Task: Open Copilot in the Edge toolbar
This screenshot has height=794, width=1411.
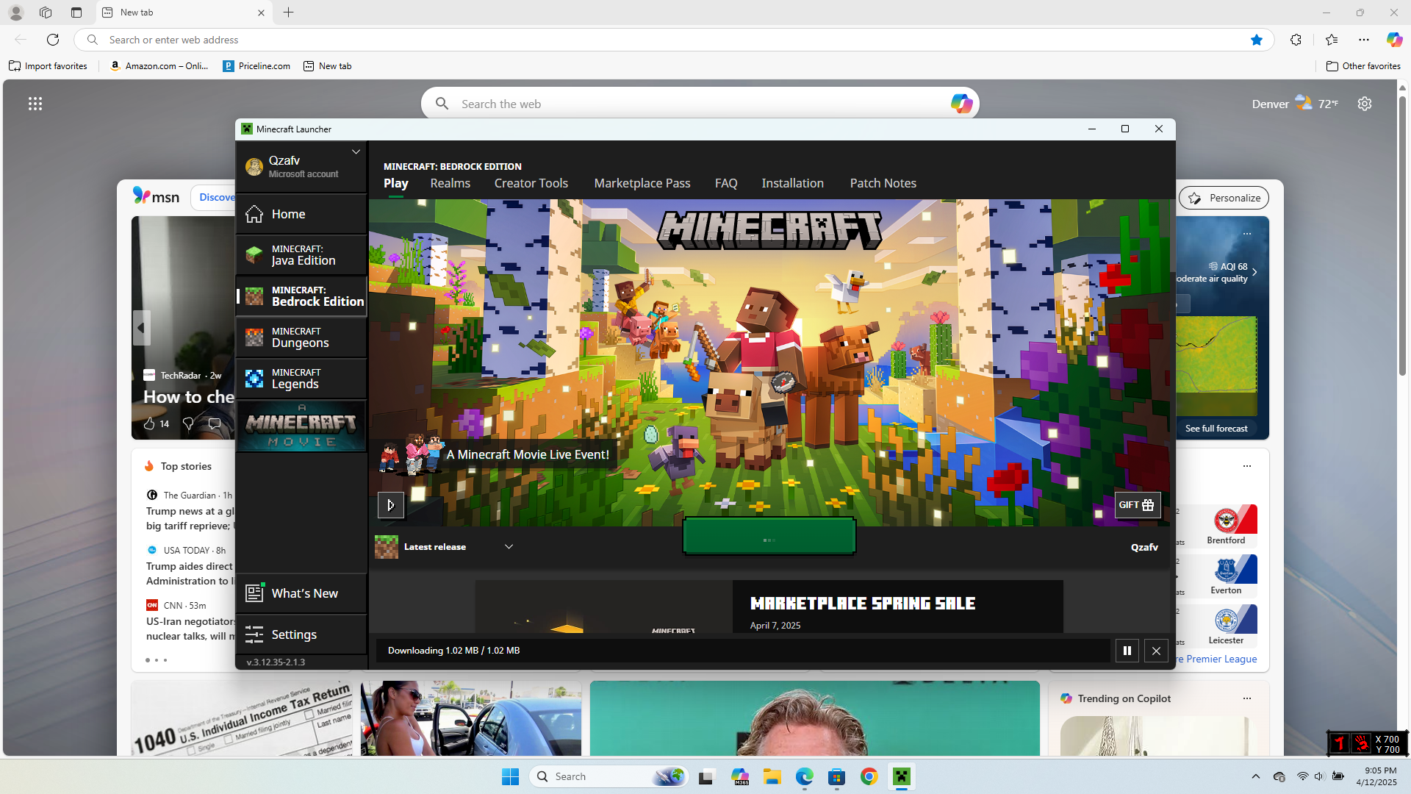Action: coord(1394,40)
